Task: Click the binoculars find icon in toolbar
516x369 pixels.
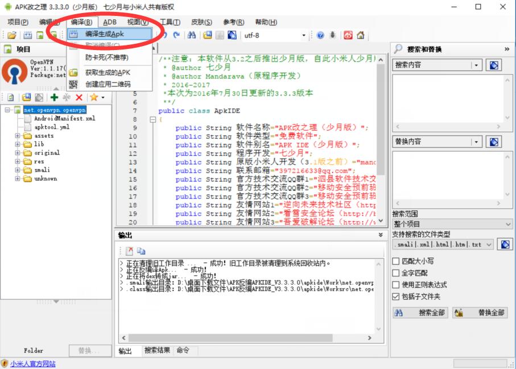Action: (x=192, y=35)
